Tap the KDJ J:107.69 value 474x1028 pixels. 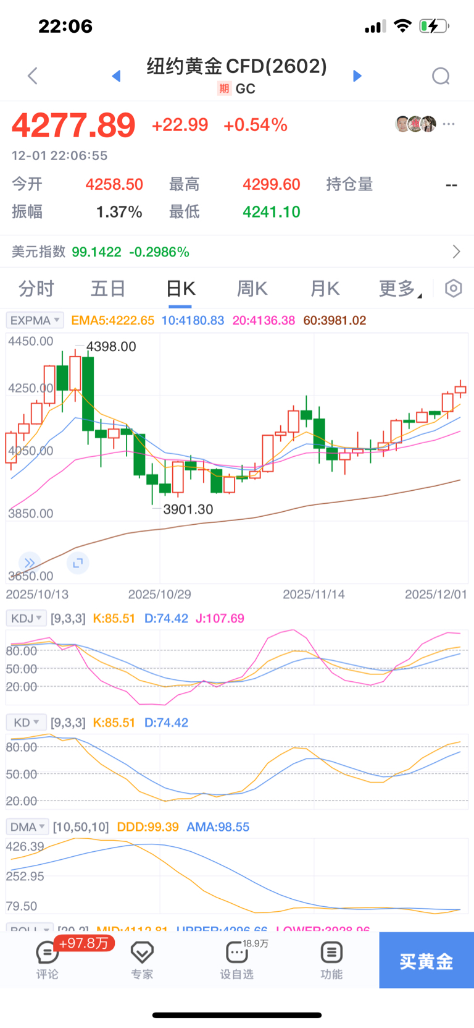point(220,618)
